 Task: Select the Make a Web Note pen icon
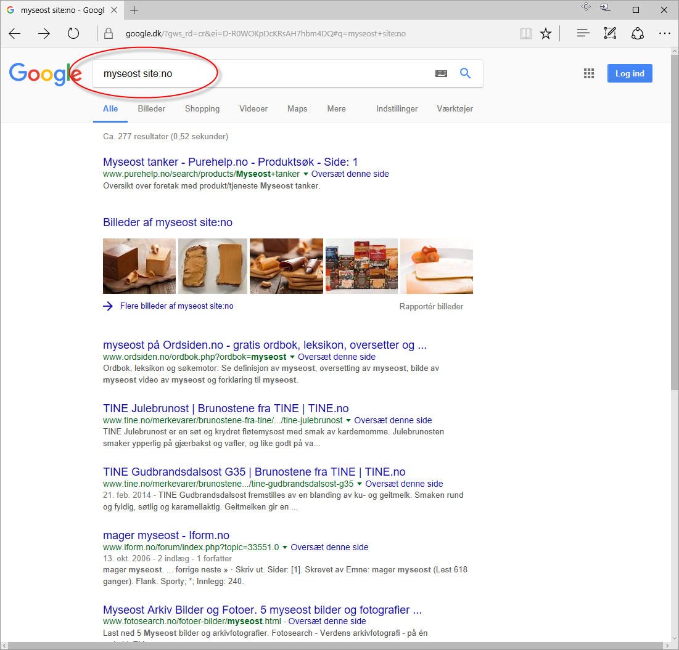610,34
